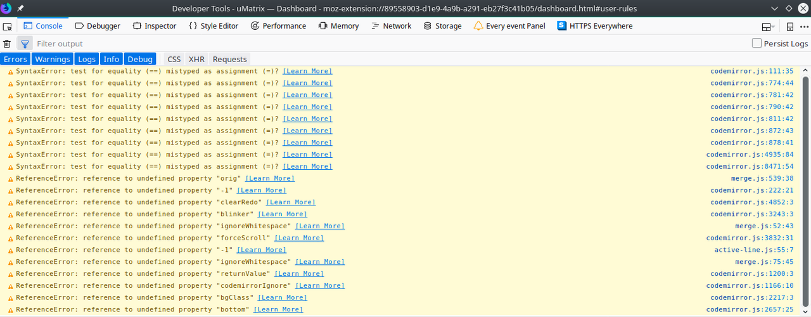Image resolution: width=811 pixels, height=317 pixels.
Task: Open source link codemirror.js:774:44
Action: pos(752,83)
